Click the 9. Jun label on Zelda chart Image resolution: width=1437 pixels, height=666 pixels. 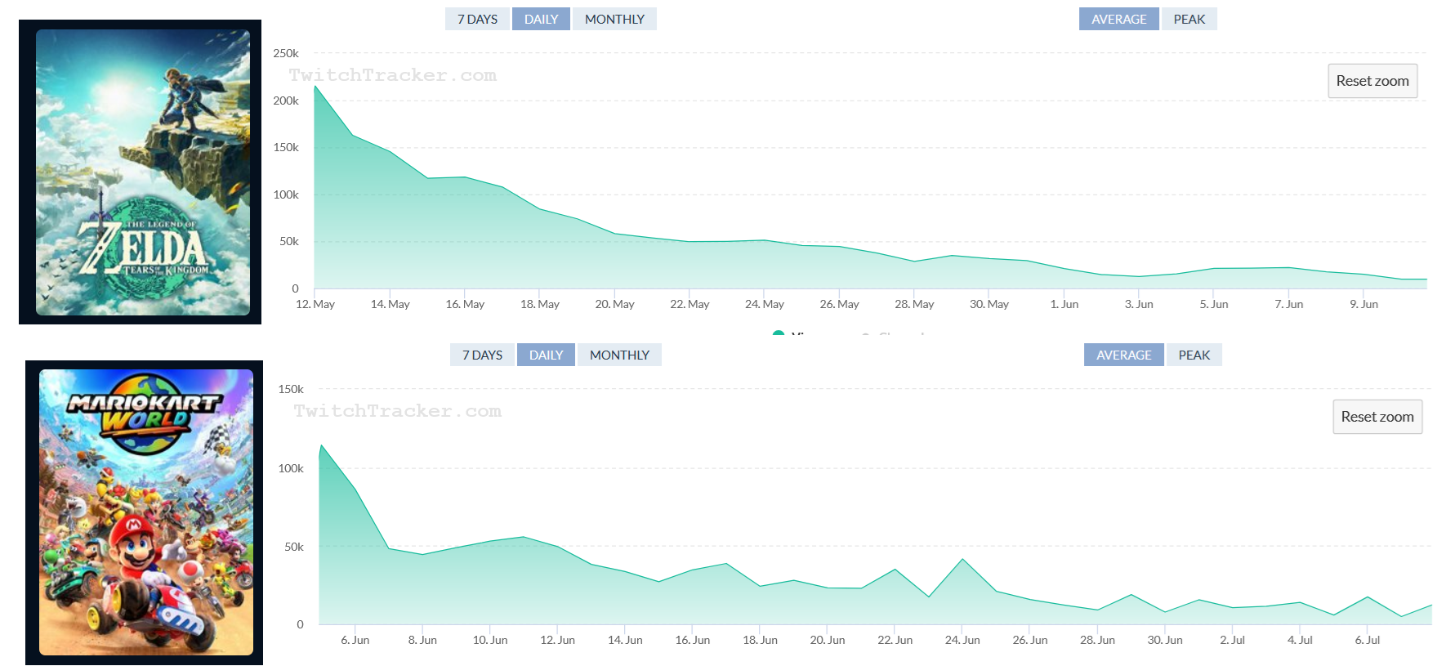tap(1363, 304)
